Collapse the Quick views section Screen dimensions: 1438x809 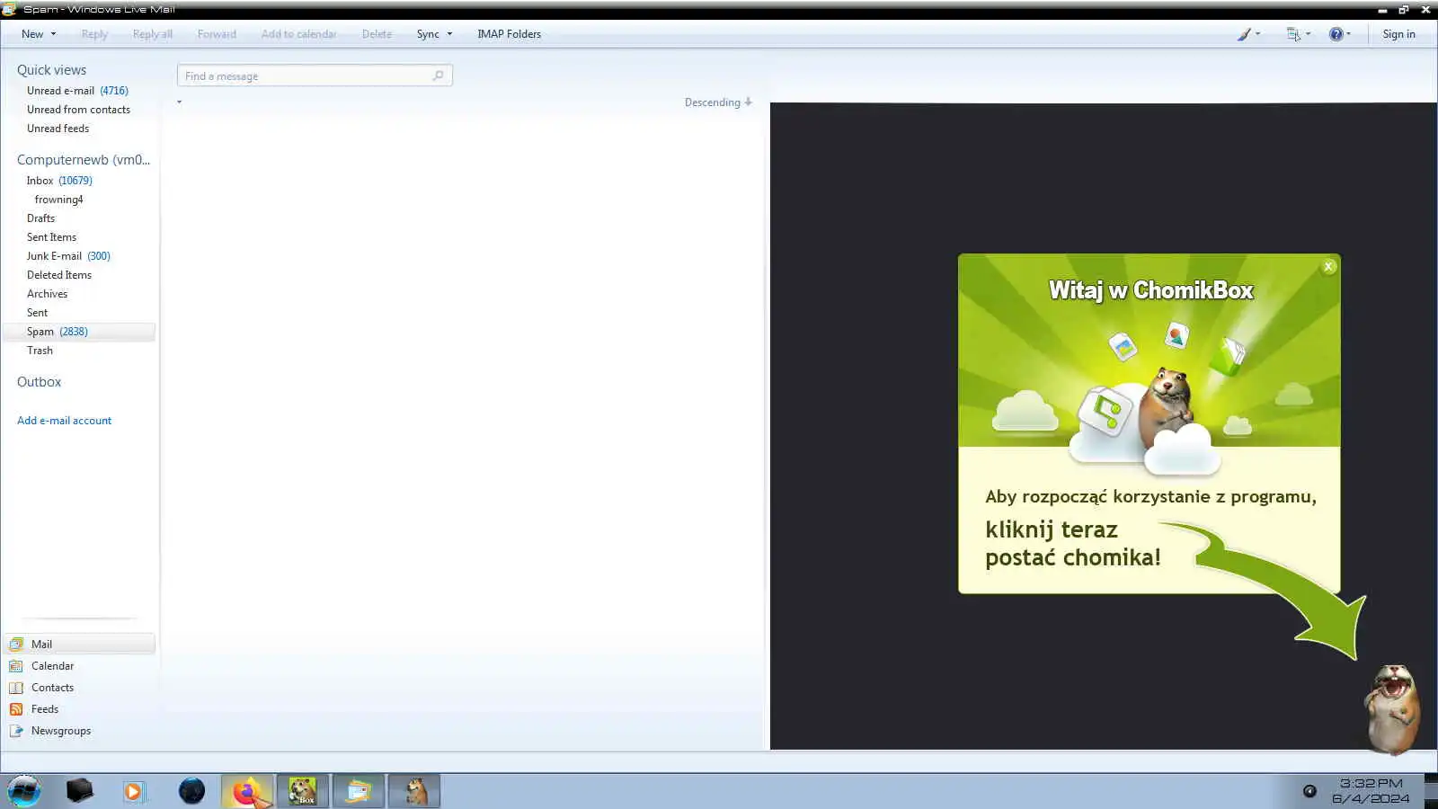pos(51,70)
